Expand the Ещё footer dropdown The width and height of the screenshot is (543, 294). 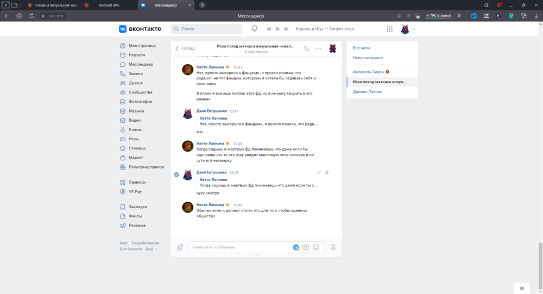click(151, 249)
